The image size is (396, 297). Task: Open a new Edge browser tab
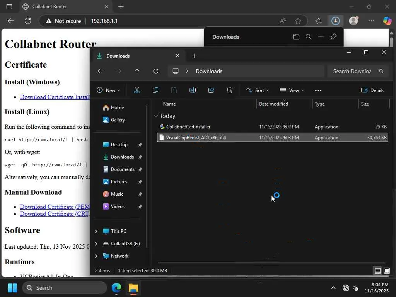(x=121, y=7)
